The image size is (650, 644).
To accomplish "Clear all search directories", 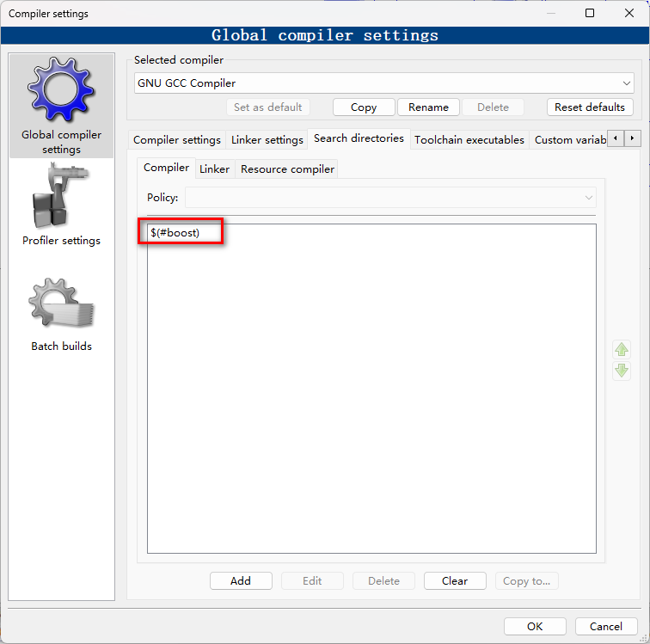I will point(455,581).
